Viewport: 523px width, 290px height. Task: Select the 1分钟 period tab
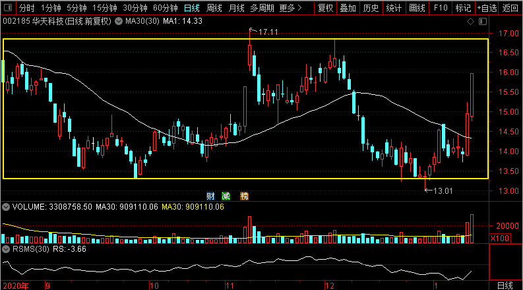[x=51, y=8]
